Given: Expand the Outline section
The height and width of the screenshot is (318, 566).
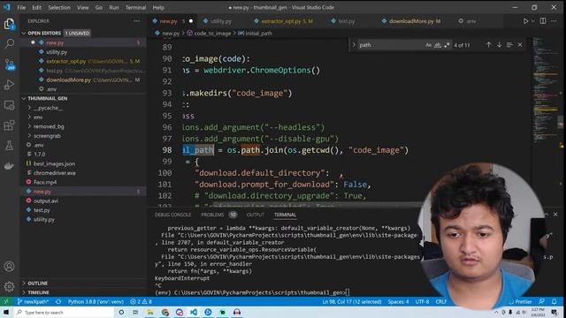Looking at the screenshot, I should pos(37,284).
